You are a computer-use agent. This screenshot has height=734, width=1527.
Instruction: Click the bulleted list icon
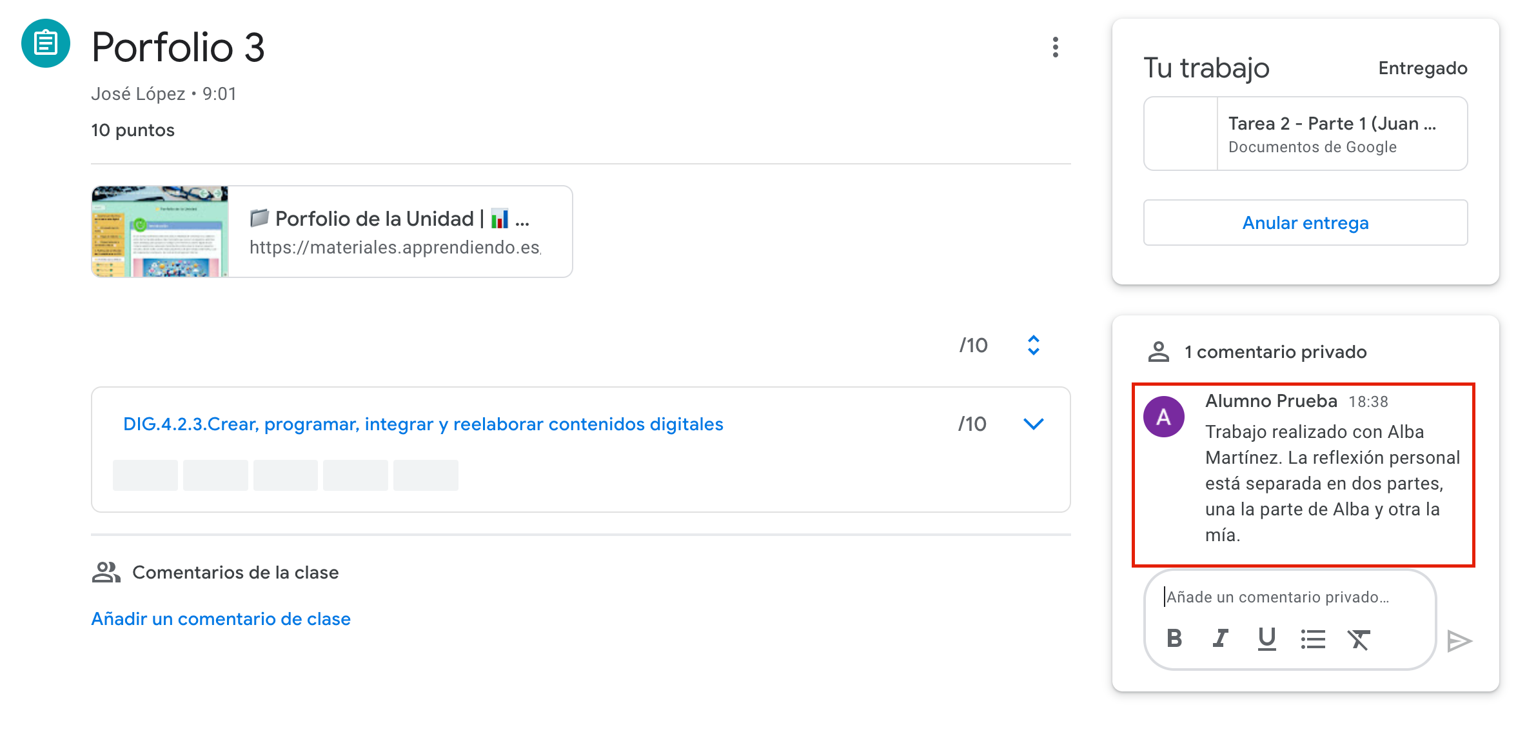(x=1313, y=639)
